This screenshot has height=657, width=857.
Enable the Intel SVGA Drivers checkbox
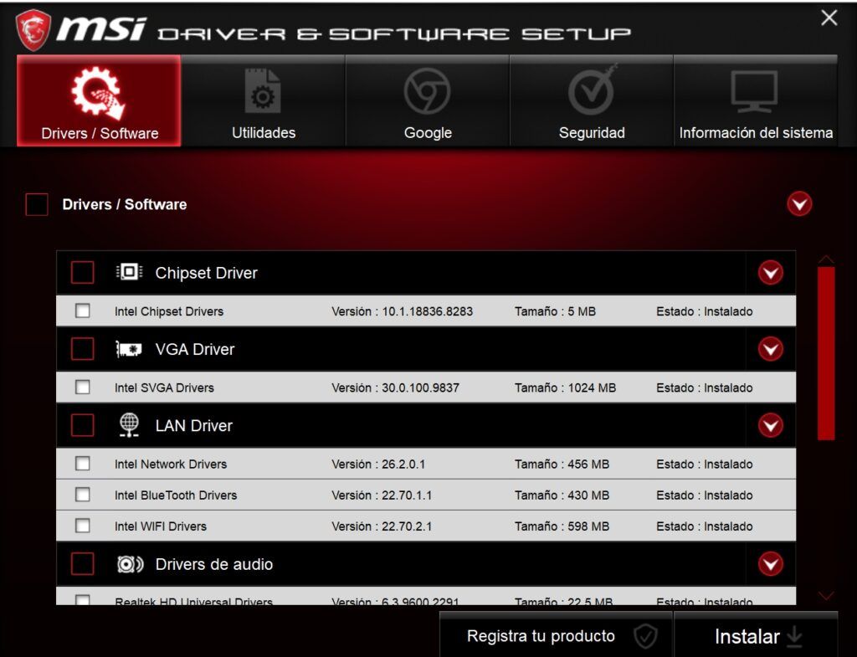[83, 388]
